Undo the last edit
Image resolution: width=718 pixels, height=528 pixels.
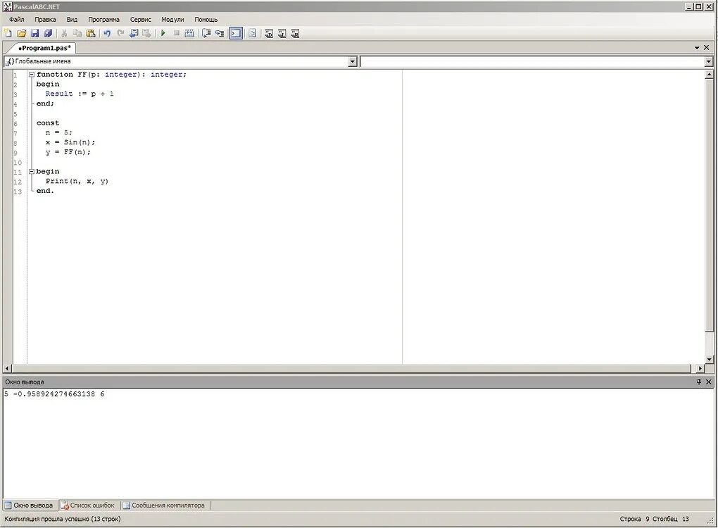(107, 33)
